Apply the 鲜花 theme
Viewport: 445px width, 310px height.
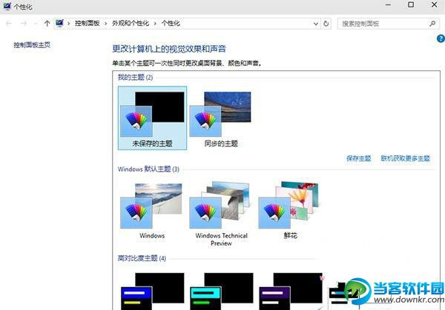[290, 211]
